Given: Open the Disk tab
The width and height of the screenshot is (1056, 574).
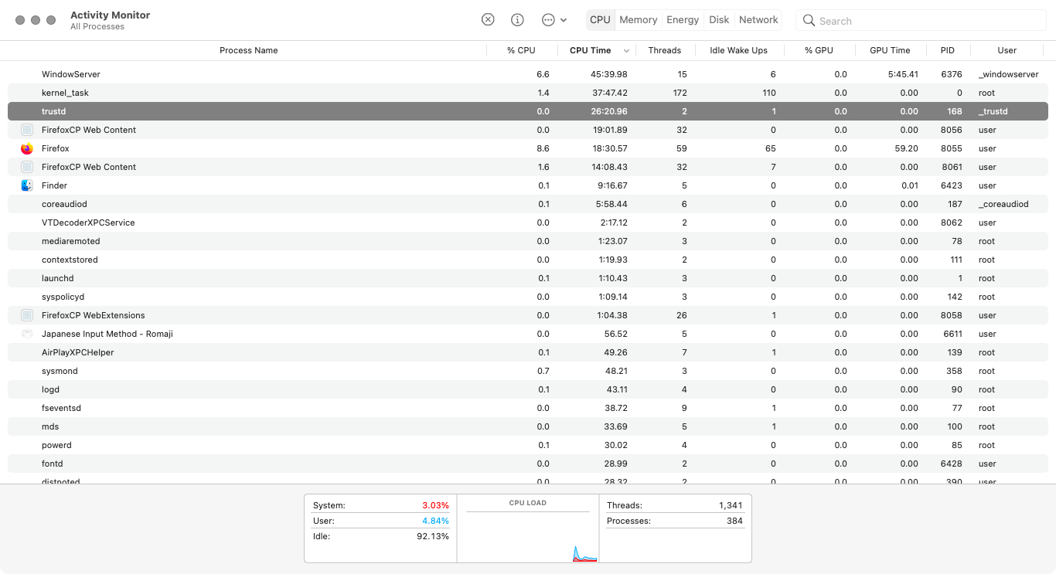Looking at the screenshot, I should 719,20.
